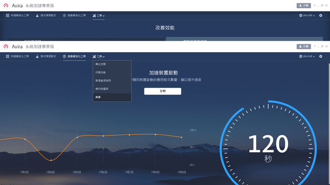Select the chart data point above 7月5日
Image resolution: width=330 pixels, height=185 pixels.
click(x=77, y=137)
